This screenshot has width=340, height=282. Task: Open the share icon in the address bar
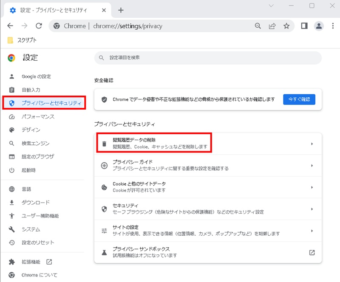pyautogui.click(x=272, y=26)
